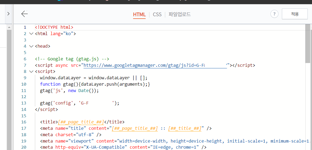Image resolution: width=312 pixels, height=150 pixels.
Task: Collapse the head tag on line 4
Action: point(31,46)
